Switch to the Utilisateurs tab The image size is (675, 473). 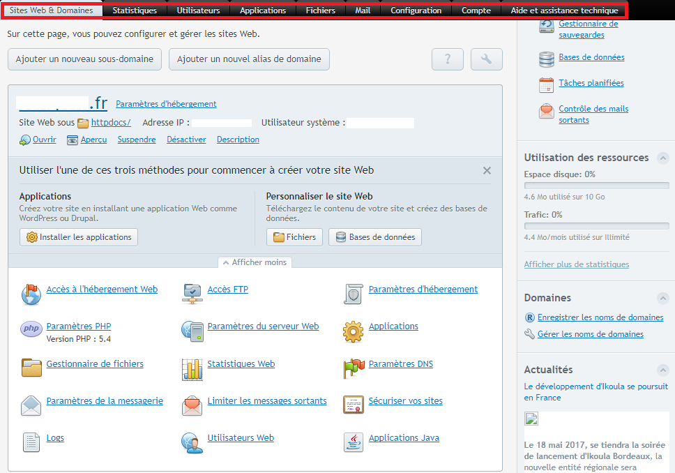[x=199, y=10]
